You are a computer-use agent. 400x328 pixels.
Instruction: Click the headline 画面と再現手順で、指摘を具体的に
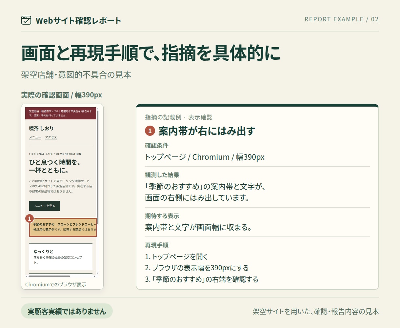point(151,53)
